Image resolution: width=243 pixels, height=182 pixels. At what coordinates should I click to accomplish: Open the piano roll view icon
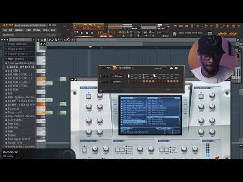click(x=186, y=26)
